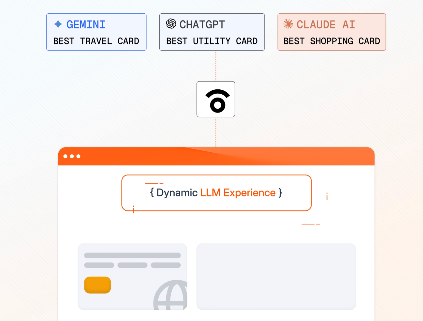This screenshot has width=423, height=321.
Task: Click the yellow card chip icon
Action: point(97,285)
